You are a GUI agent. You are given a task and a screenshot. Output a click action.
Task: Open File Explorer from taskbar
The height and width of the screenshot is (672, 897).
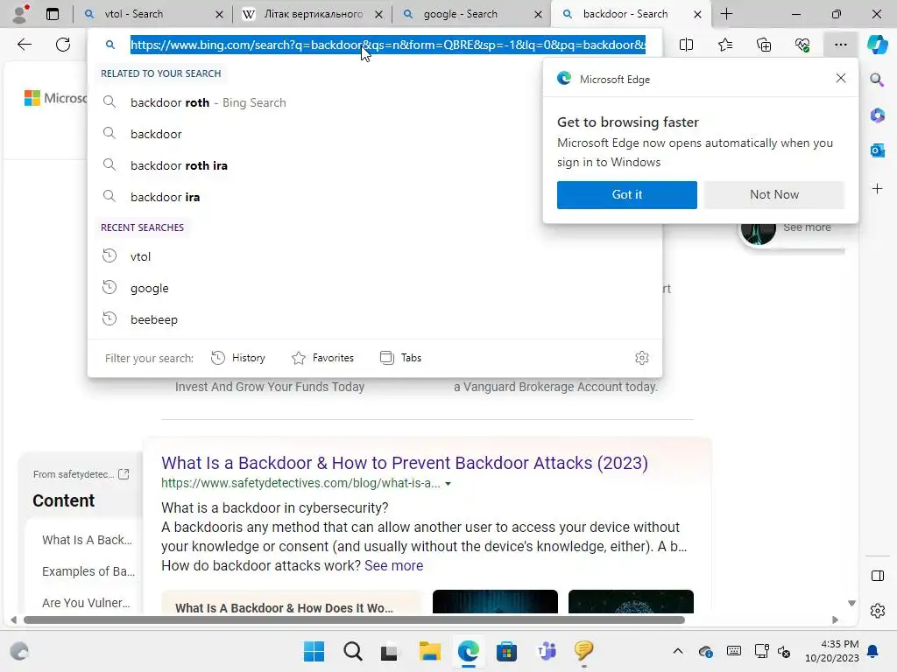tap(429, 651)
